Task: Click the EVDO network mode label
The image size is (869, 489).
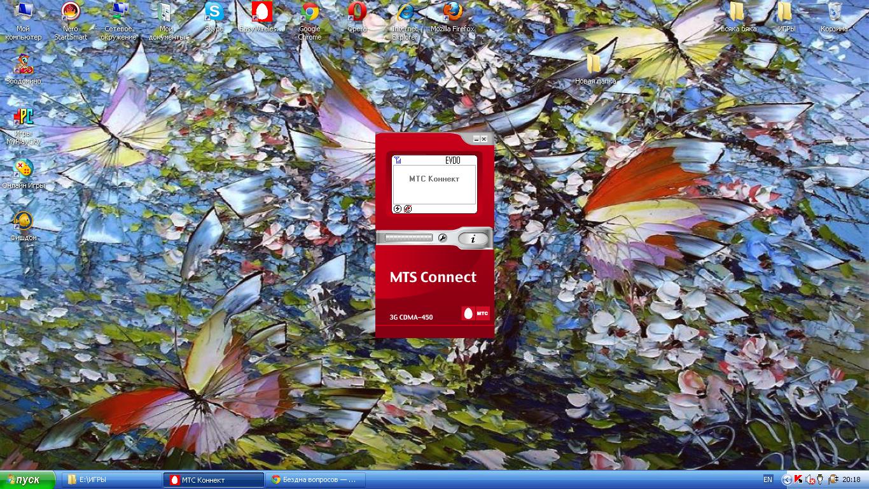Action: 452,160
